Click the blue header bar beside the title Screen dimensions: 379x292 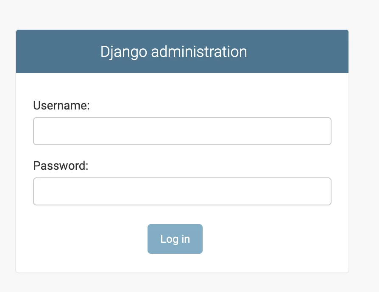coord(305,52)
